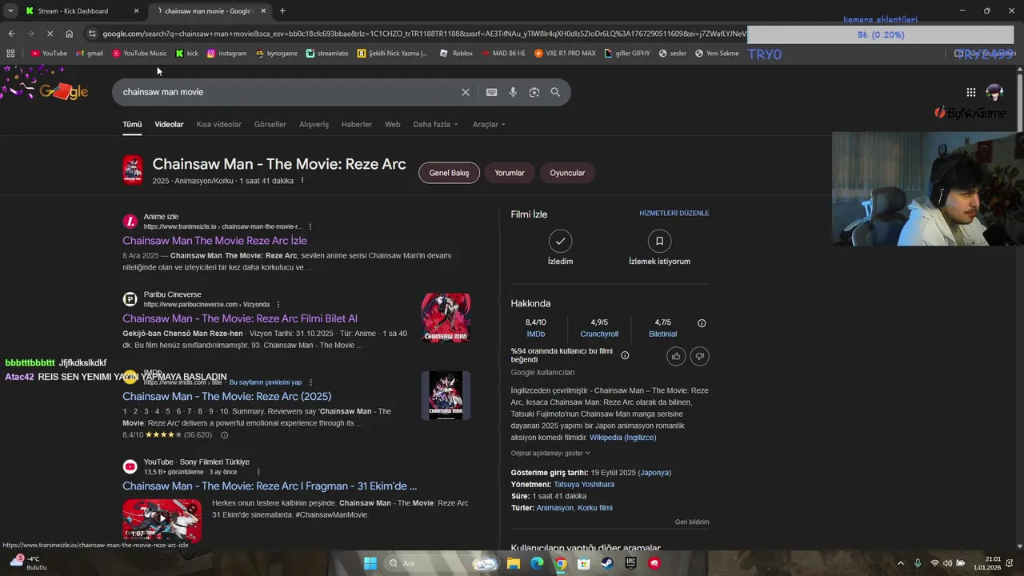1024x576 pixels.
Task: Open the instagram bookmark
Action: tap(226, 54)
